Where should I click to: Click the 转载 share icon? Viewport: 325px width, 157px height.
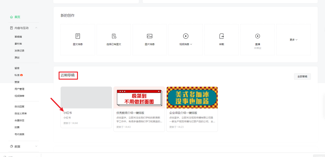coord(221,36)
